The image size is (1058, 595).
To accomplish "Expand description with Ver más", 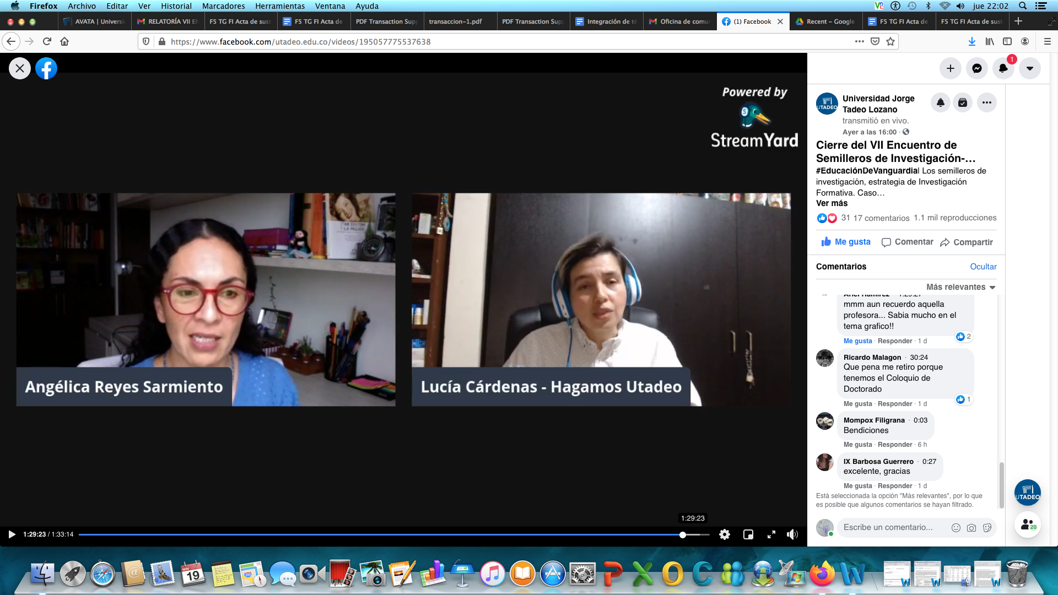I will [x=832, y=203].
